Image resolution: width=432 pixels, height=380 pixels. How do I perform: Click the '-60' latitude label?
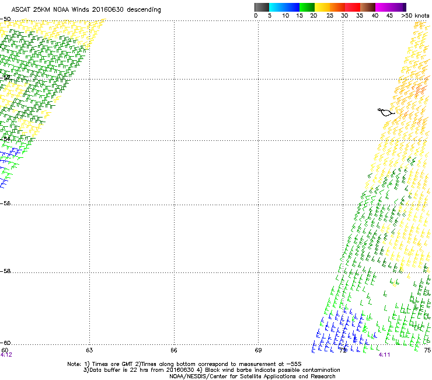(x=5, y=343)
